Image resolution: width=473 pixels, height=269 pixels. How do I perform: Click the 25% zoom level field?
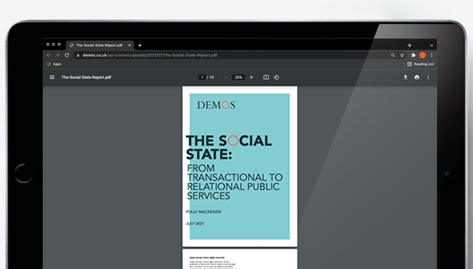tap(239, 77)
